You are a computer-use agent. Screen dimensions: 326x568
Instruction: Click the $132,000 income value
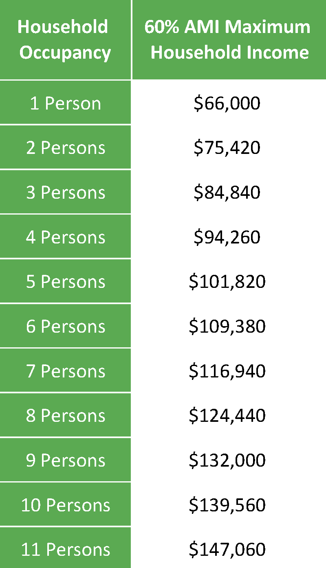tap(227, 461)
